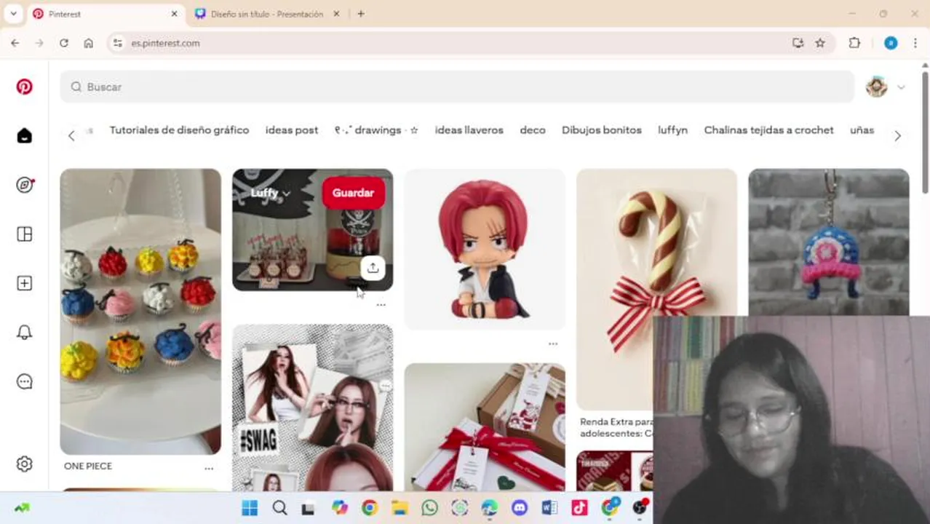The height and width of the screenshot is (524, 930).
Task: Open the Shanks chibi figure pin
Action: coord(485,249)
